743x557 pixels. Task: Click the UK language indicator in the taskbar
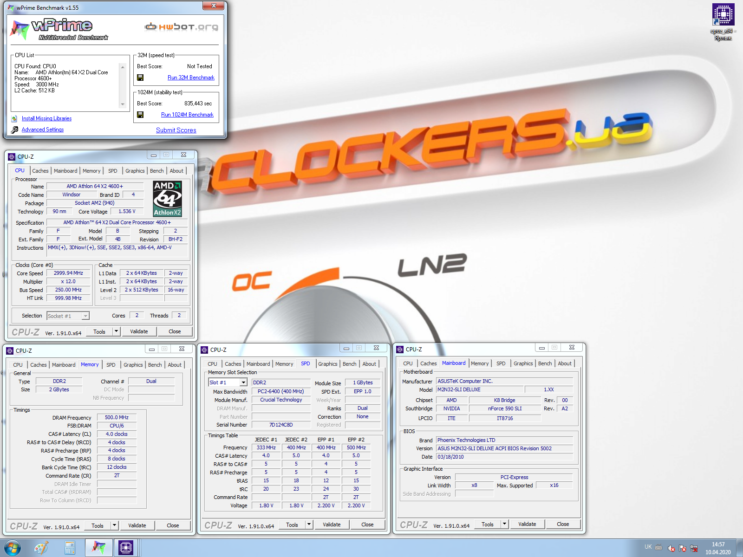(648, 547)
